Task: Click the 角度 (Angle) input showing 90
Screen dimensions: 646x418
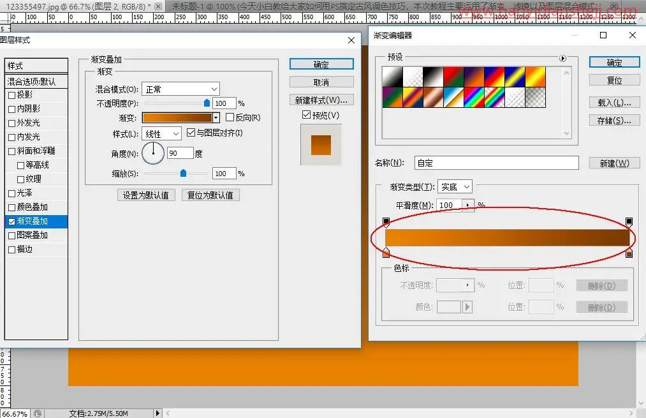Action: (x=180, y=153)
